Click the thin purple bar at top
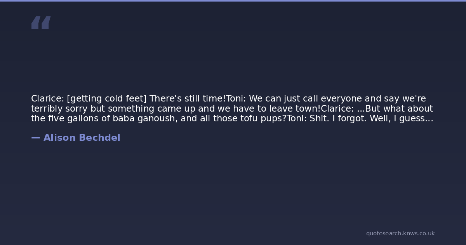Image resolution: width=466 pixels, height=245 pixels. [x=233, y=1]
